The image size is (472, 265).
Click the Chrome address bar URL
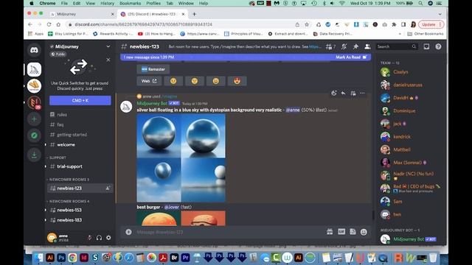(143, 24)
